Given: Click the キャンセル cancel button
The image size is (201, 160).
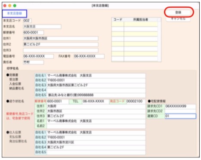Looking at the screenshot, I should pyautogui.click(x=178, y=19).
